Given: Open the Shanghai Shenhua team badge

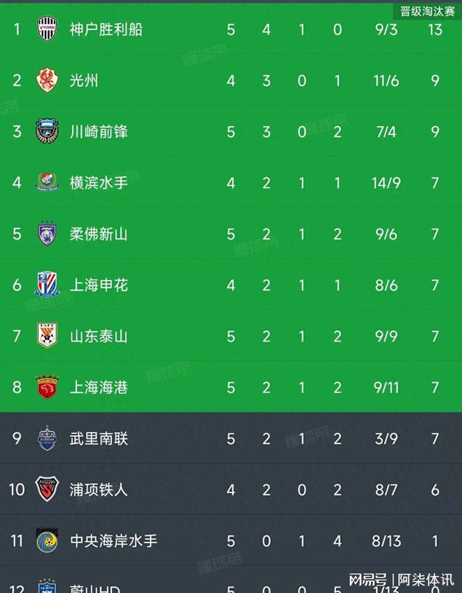Looking at the screenshot, I should pos(47,284).
